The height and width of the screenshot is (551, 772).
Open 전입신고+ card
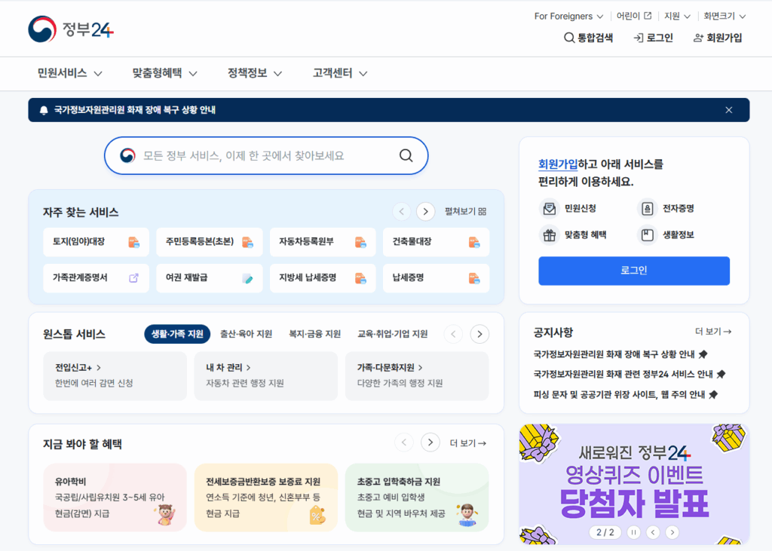115,375
